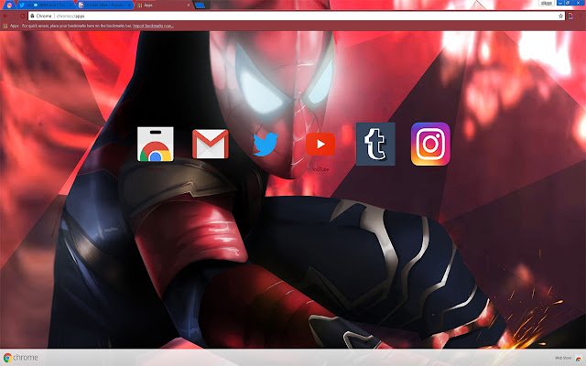Launch the YouTube app
The width and height of the screenshot is (586, 366).
(320, 144)
